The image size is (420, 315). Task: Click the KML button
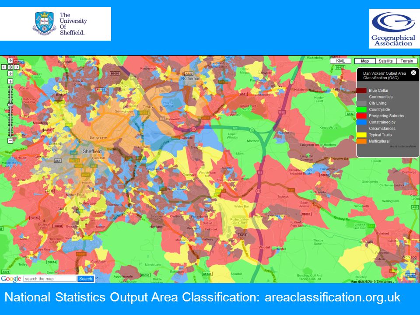(x=340, y=61)
